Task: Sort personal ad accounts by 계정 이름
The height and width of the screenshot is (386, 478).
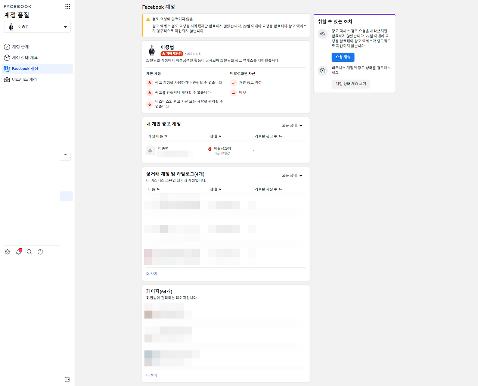Action: click(158, 136)
